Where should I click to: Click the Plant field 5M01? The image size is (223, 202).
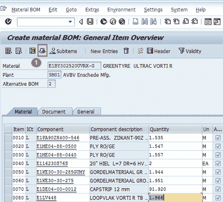55,75
